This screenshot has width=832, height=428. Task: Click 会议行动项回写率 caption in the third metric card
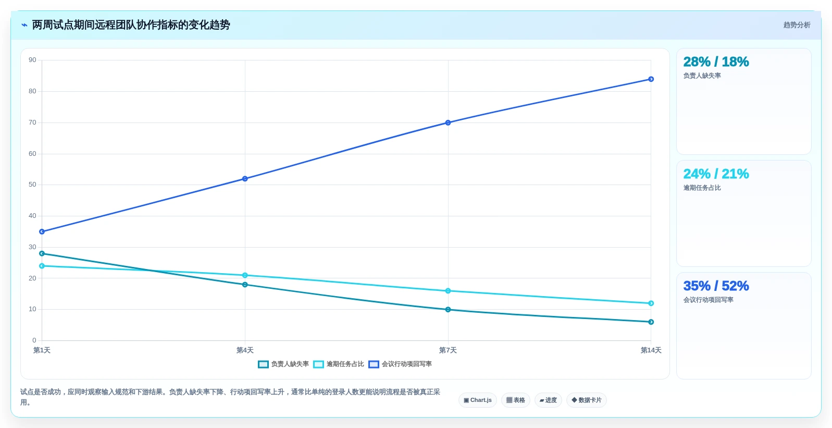coord(708,300)
